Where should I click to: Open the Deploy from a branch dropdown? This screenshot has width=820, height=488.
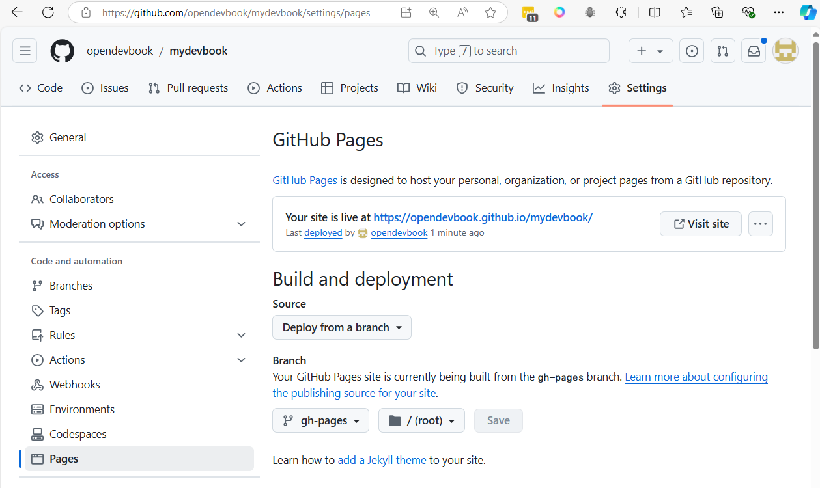341,327
